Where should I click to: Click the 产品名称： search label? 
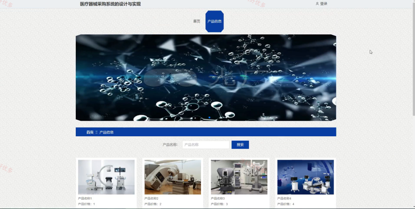[x=171, y=145]
